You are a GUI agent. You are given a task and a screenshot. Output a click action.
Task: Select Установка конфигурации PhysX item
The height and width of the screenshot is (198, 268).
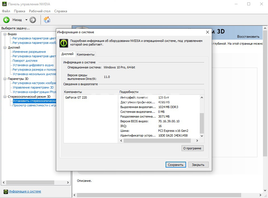point(34,92)
